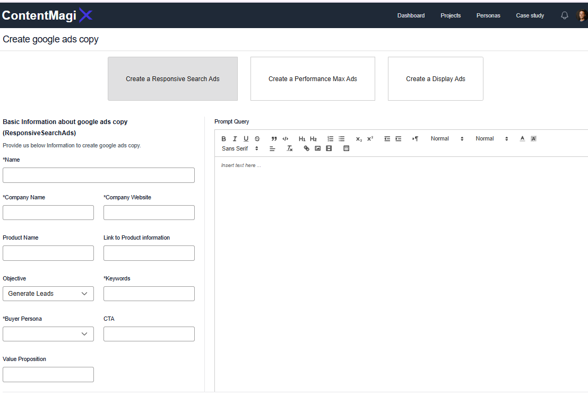Start an ordered numbered list
588x396 pixels.
(331, 138)
